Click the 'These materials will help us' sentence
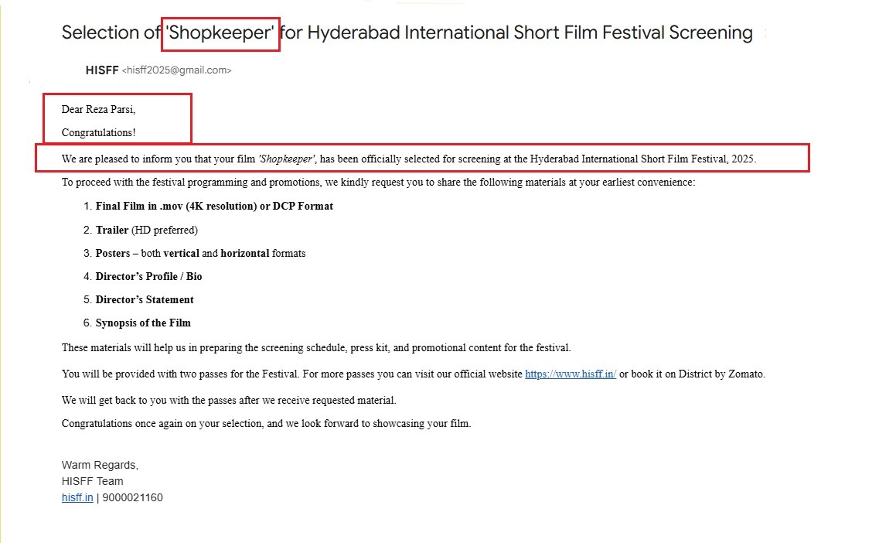This screenshot has width=896, height=543. click(x=315, y=348)
